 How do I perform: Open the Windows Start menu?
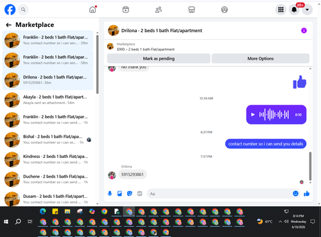[x=6, y=222]
